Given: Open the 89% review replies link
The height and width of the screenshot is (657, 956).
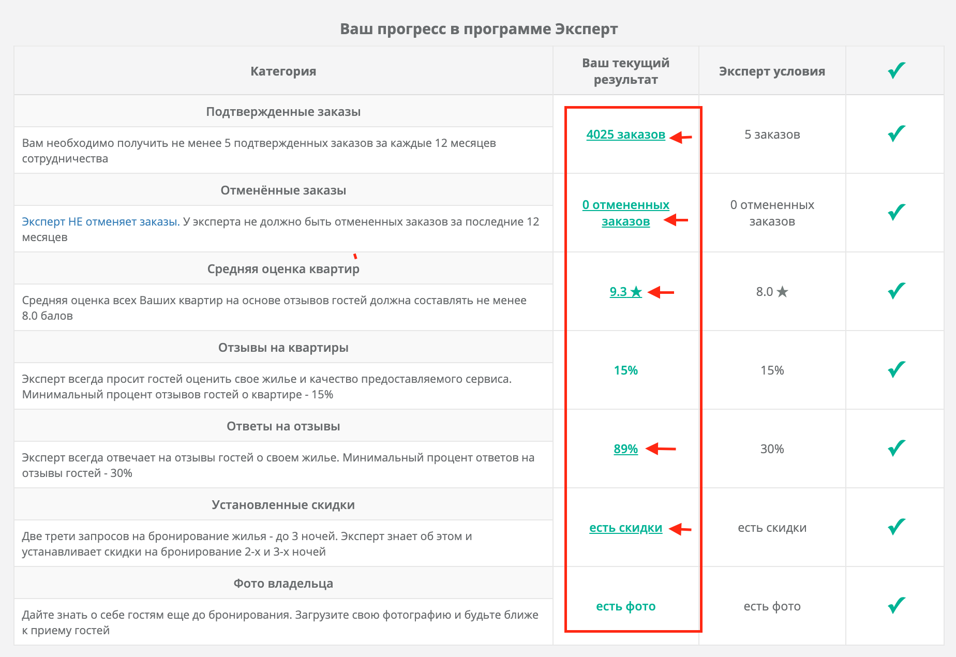Looking at the screenshot, I should pyautogui.click(x=625, y=449).
